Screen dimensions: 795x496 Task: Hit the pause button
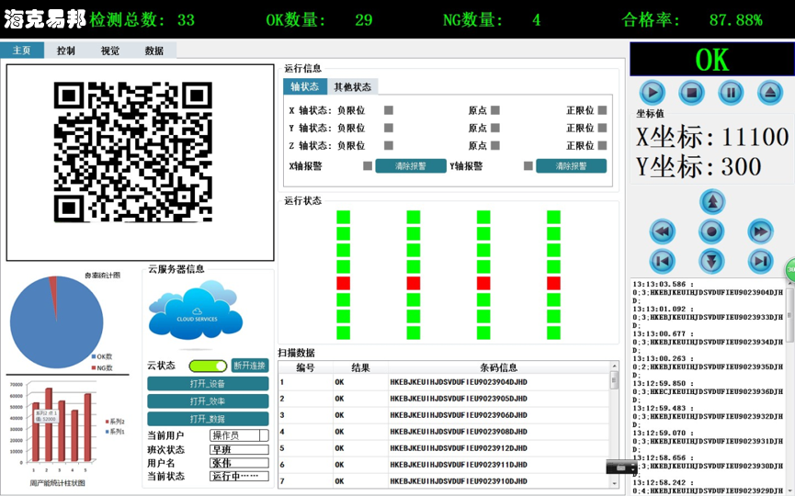(x=731, y=92)
